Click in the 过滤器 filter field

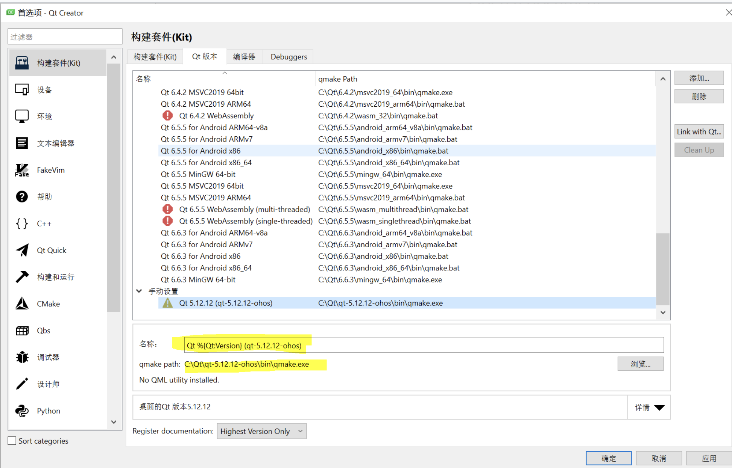click(65, 37)
